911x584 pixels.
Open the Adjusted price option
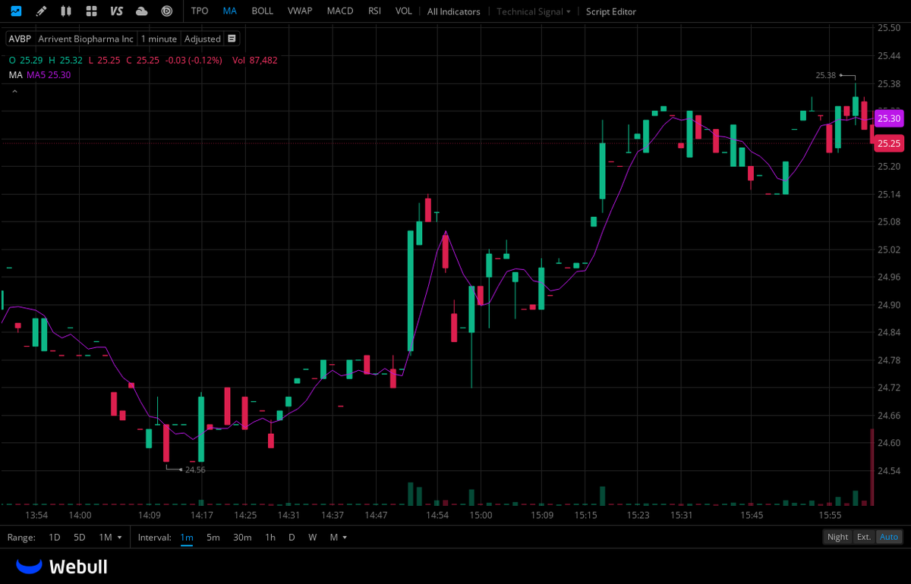(x=202, y=39)
